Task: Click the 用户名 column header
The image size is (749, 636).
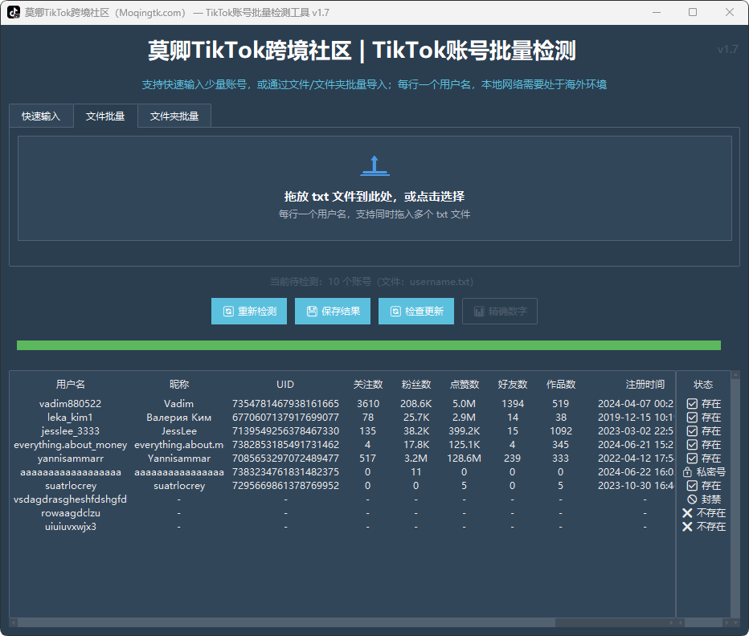Action: click(x=70, y=385)
